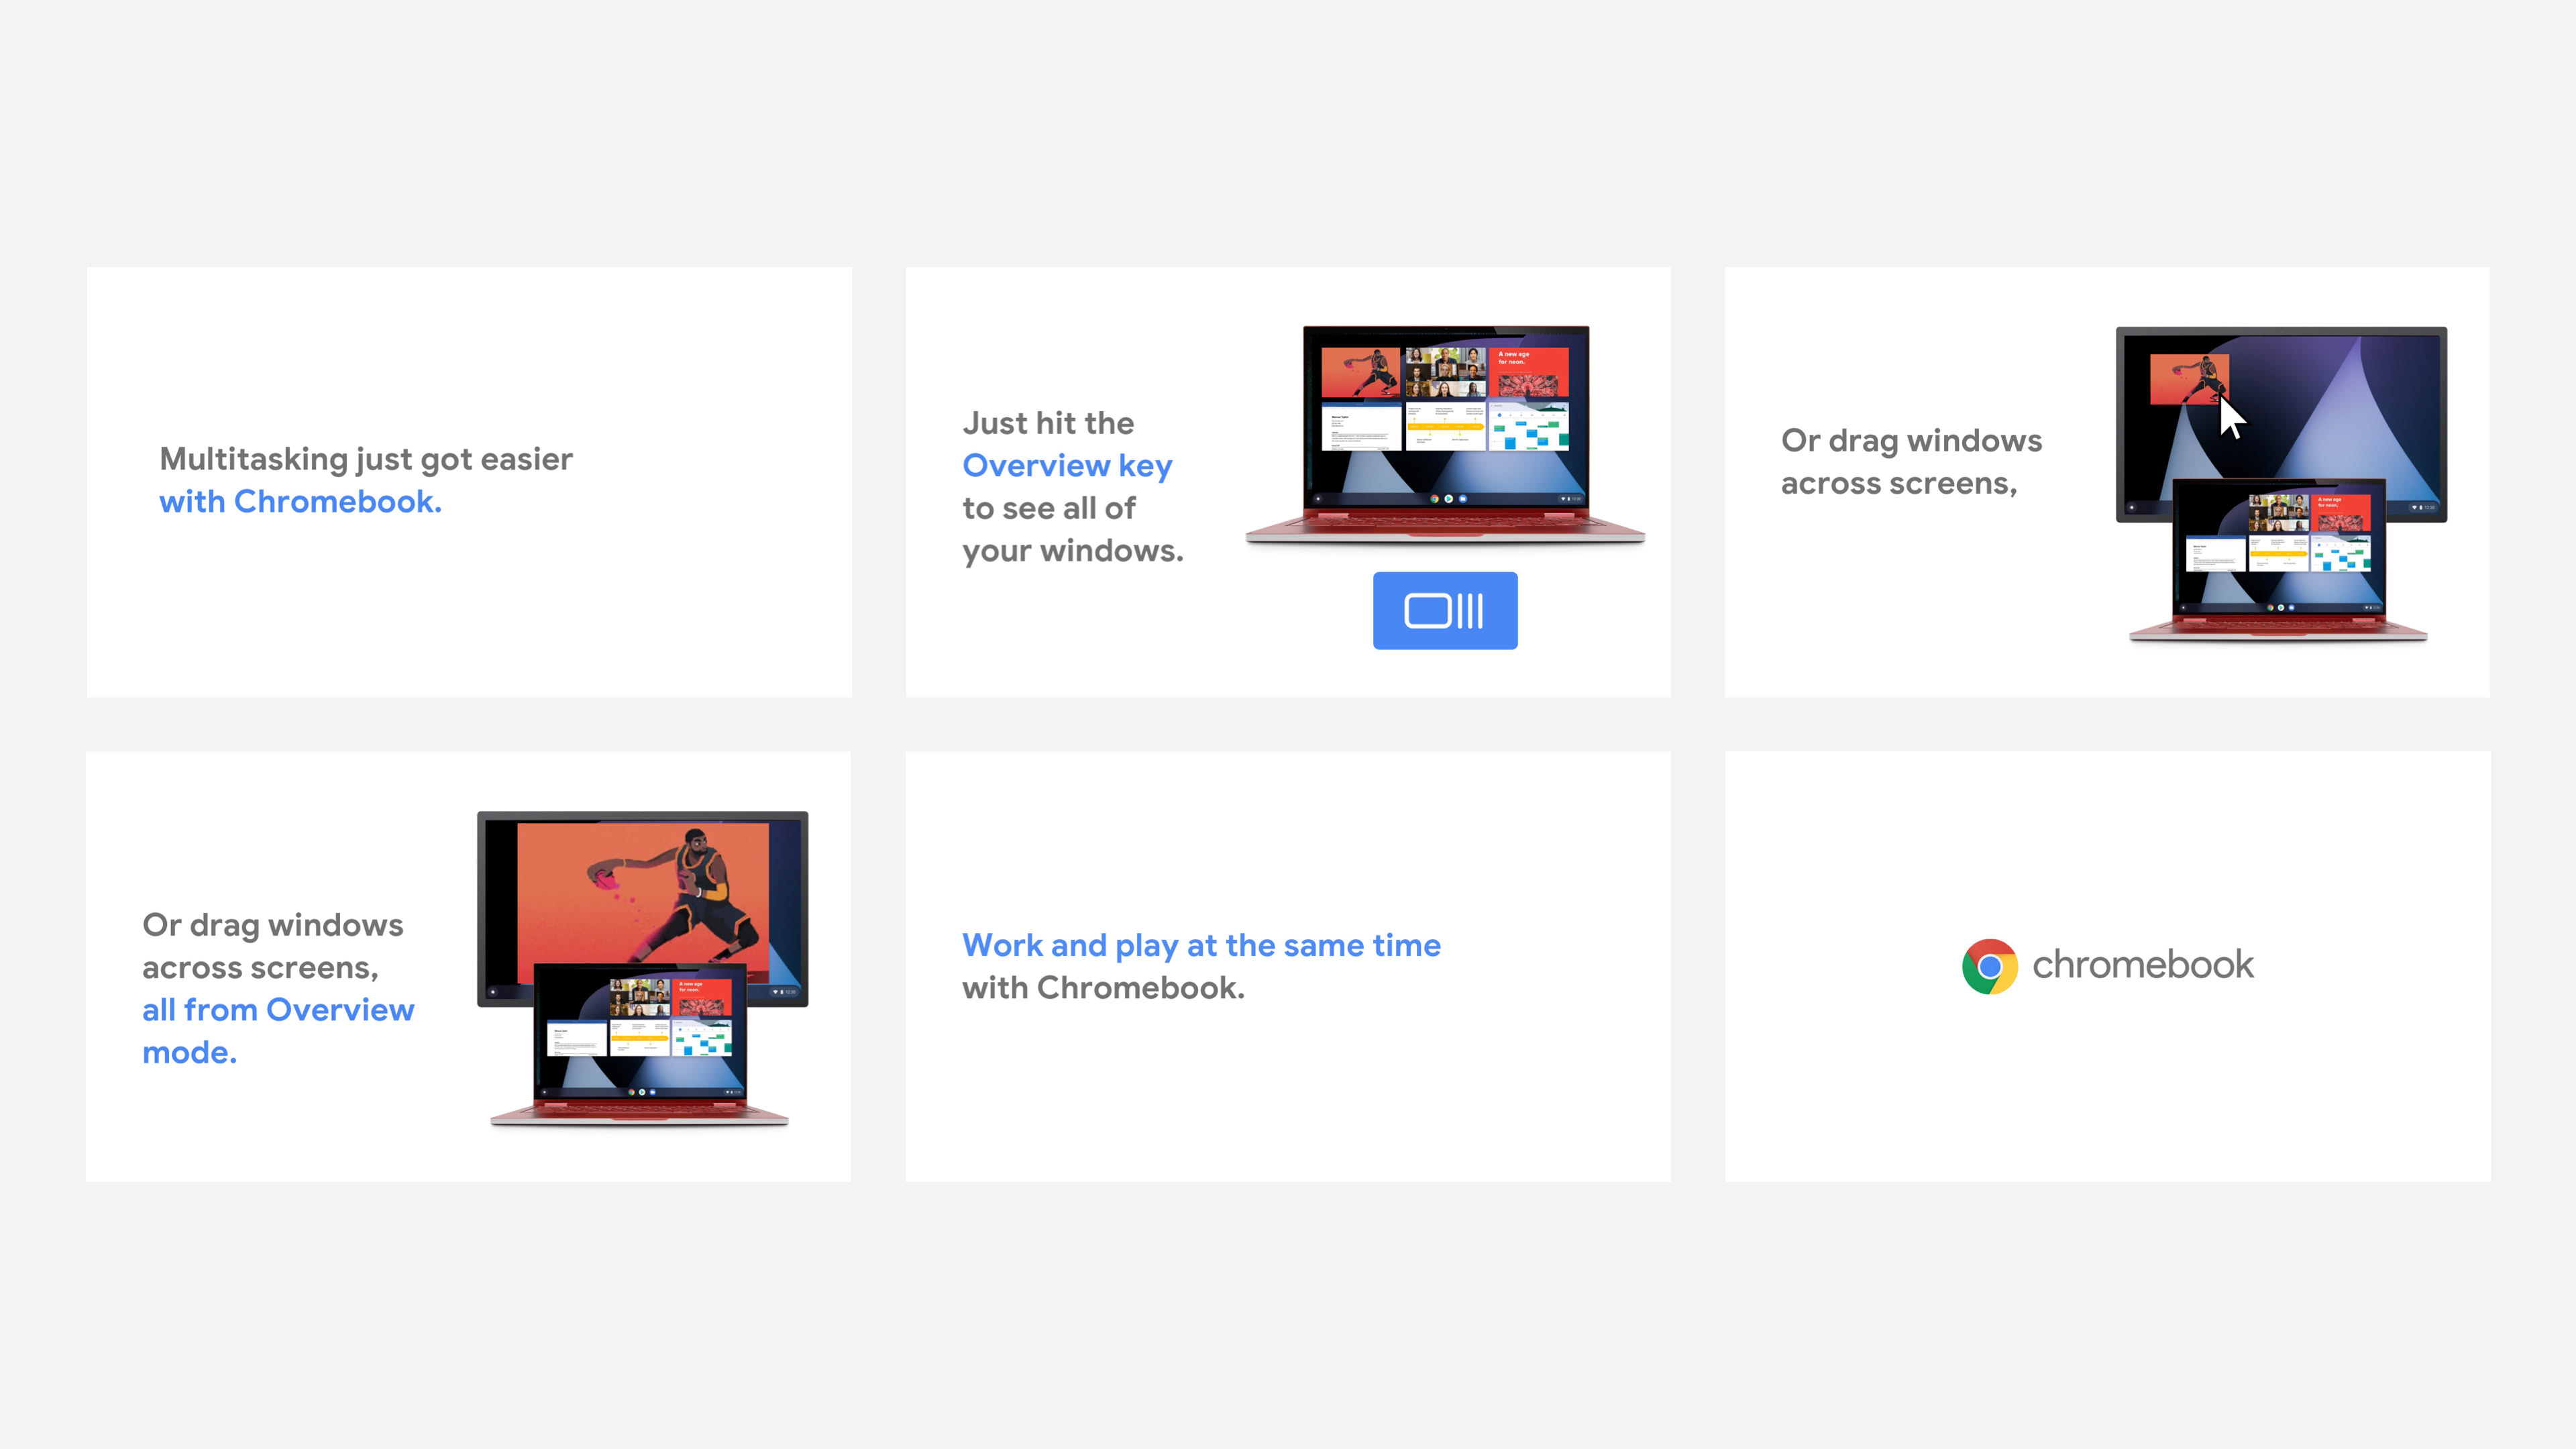This screenshot has height=1449, width=2576.
Task: Open the calendar window thumbnail in Overview laptop
Action: tap(1528, 427)
